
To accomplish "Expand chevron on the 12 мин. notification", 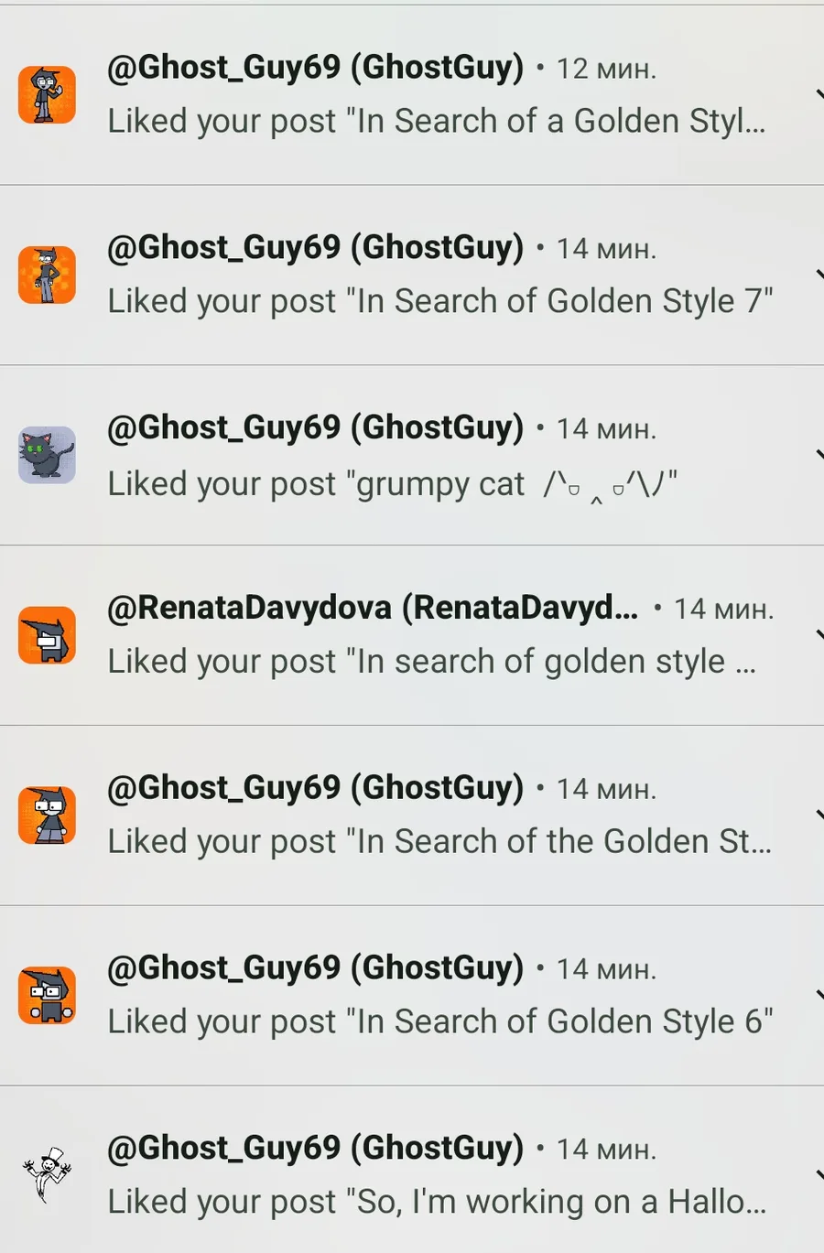I will [819, 94].
